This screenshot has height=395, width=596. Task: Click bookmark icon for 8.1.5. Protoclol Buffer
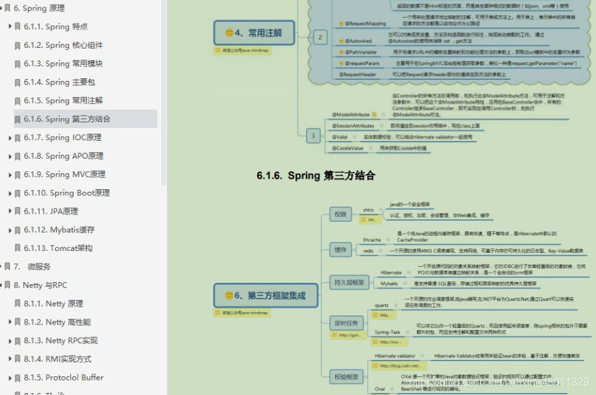[17, 378]
